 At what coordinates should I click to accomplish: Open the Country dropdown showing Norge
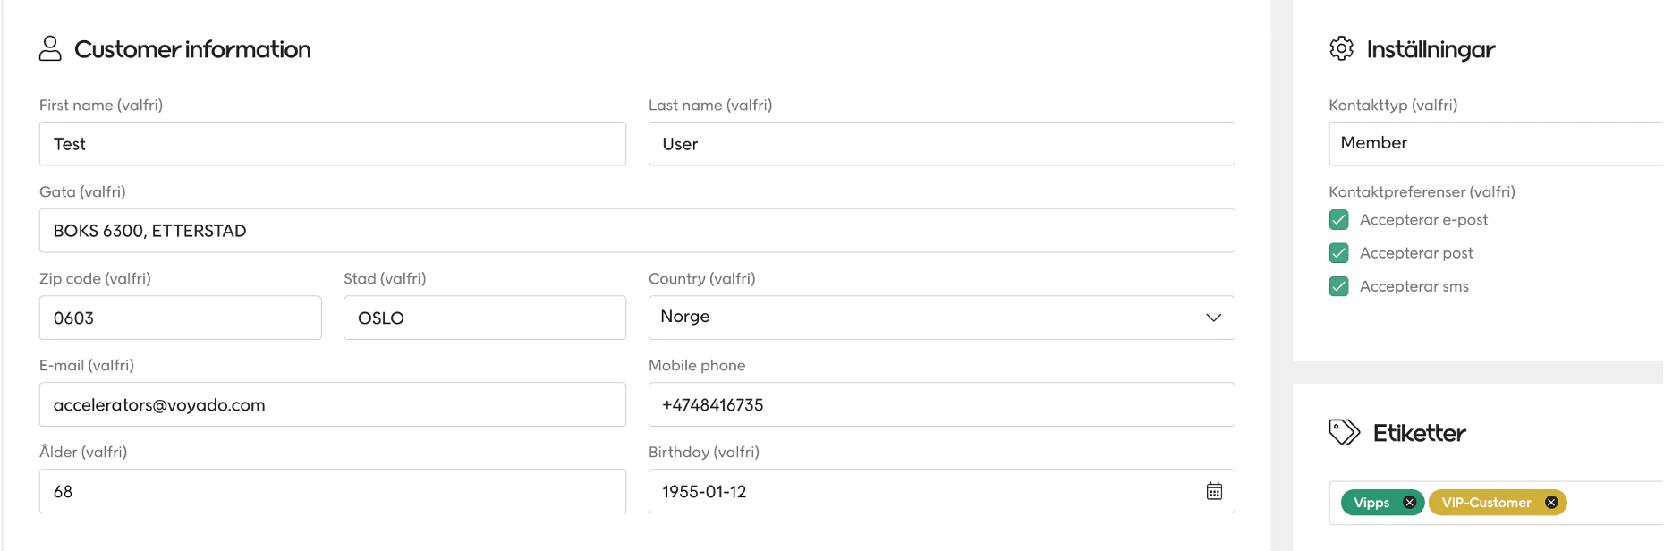(x=941, y=318)
